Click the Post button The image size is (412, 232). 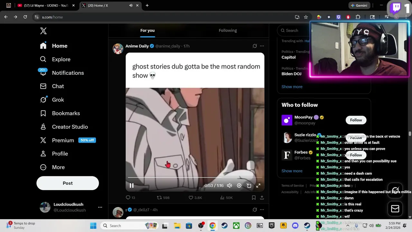68,183
